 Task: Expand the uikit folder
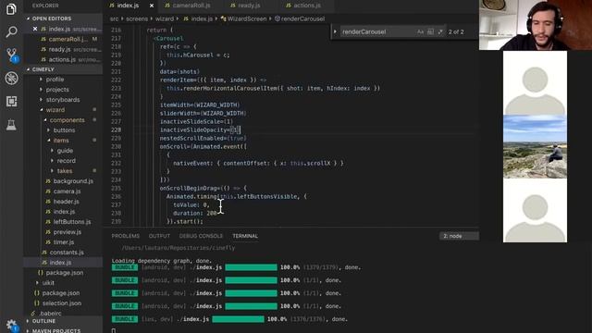click(x=48, y=283)
